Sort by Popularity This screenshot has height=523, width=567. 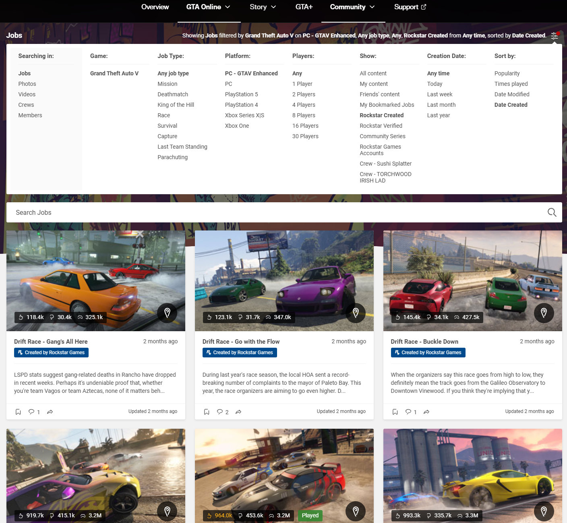point(507,73)
